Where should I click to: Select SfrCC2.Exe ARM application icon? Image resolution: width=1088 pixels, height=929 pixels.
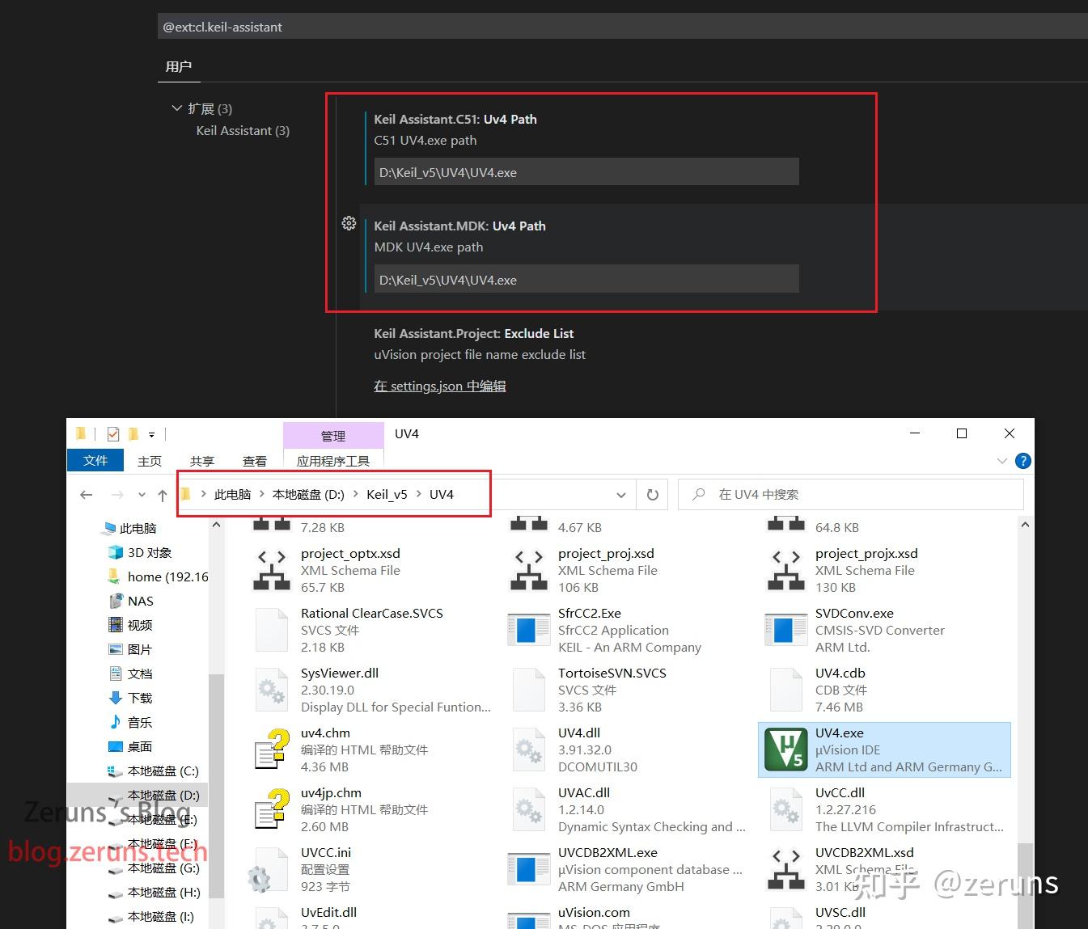[527, 629]
